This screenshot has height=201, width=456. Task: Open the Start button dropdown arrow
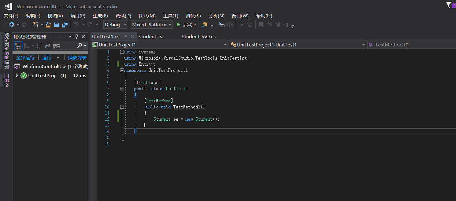[195, 25]
